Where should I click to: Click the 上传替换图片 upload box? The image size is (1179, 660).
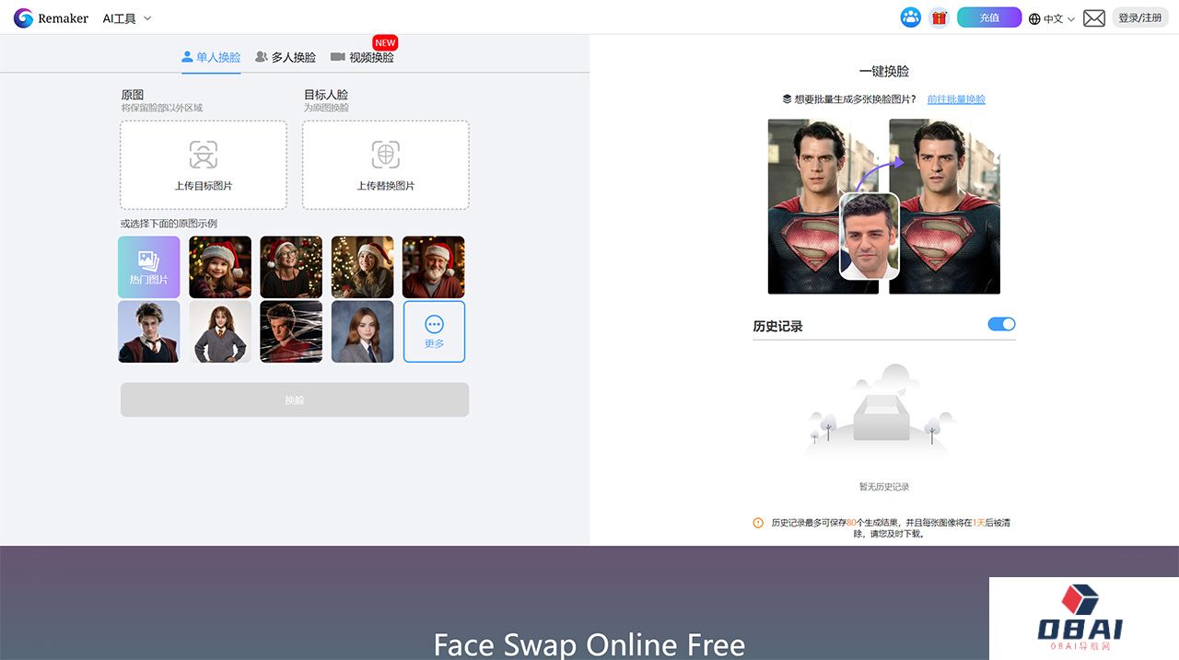386,165
